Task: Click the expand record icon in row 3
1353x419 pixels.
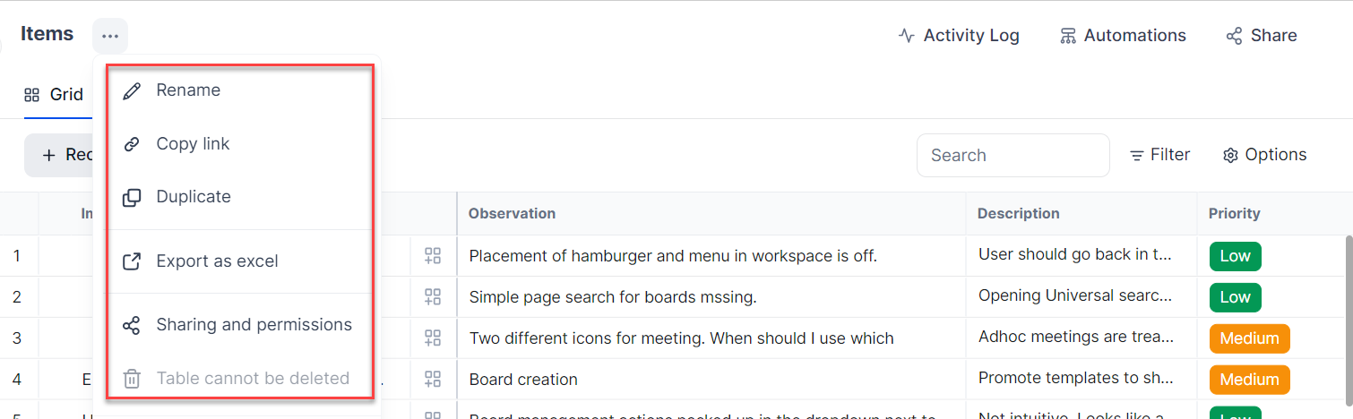Action: click(x=433, y=338)
